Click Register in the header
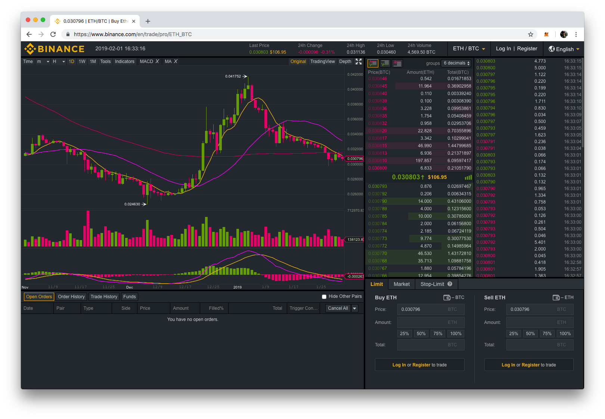The height and width of the screenshot is (419, 605). click(527, 49)
